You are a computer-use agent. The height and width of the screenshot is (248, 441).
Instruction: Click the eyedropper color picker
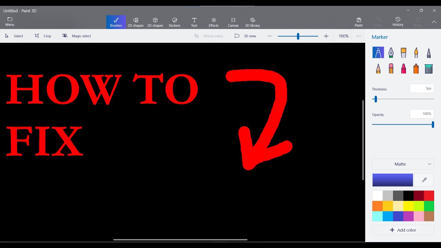coord(424,180)
